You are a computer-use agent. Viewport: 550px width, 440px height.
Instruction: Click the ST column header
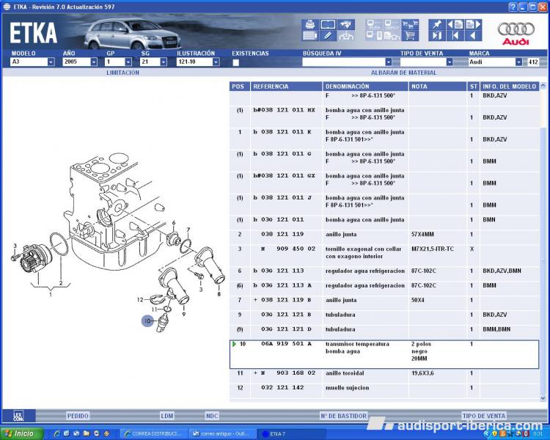[x=473, y=87]
